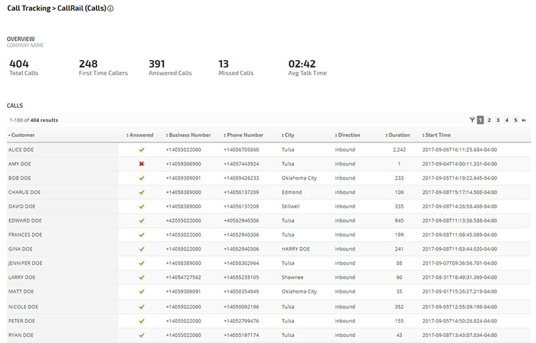Click the green checkmark in Gina Doe's row

pyautogui.click(x=141, y=249)
